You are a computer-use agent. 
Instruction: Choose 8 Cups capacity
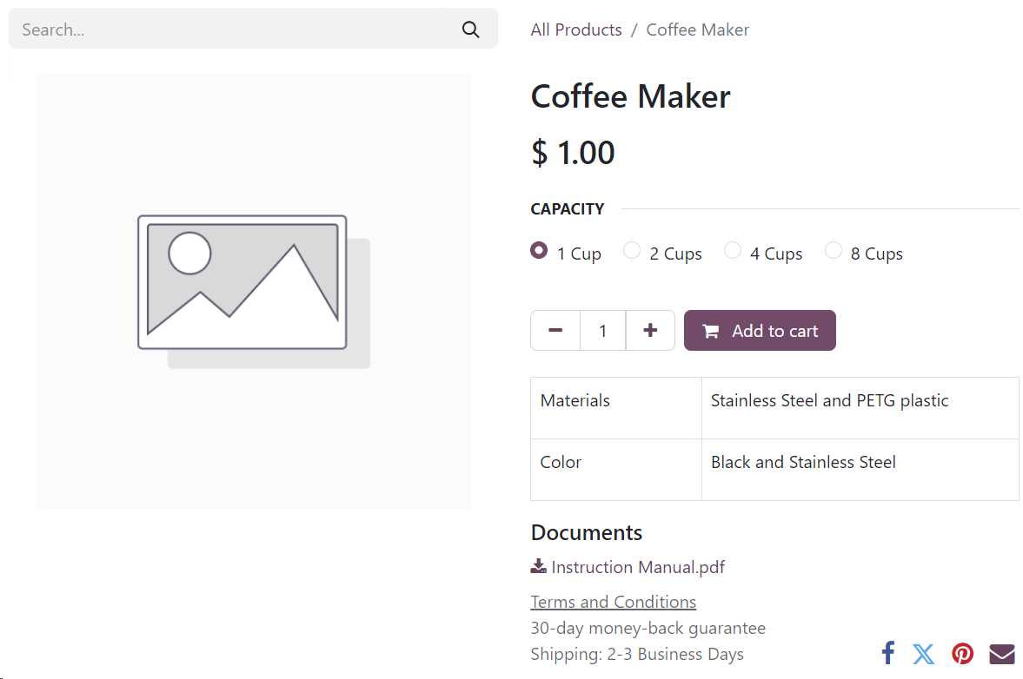coord(834,251)
